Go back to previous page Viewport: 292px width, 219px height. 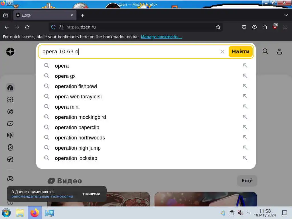pyautogui.click(x=7, y=27)
